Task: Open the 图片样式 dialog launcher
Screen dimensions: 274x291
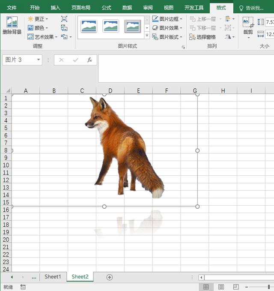Action: pyautogui.click(x=183, y=47)
